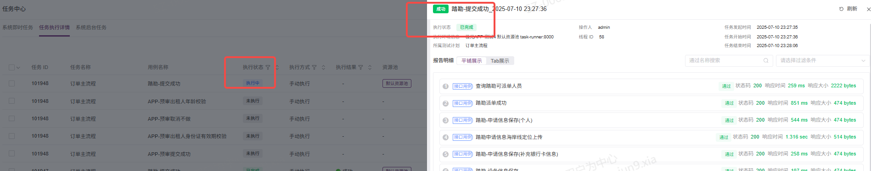Click the 接口用例 tag of 查询踏勘可派单人员
871x171 pixels.
(462, 86)
